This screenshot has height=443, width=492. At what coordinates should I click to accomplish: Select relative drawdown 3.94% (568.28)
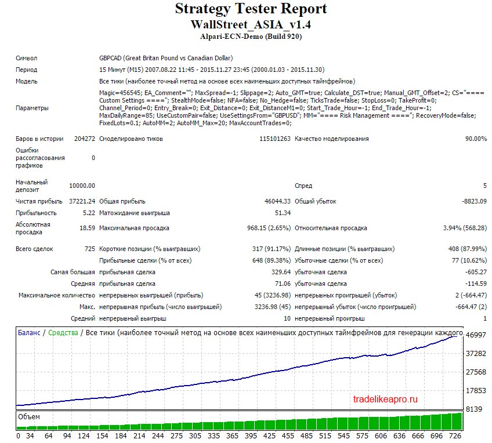coord(465,228)
